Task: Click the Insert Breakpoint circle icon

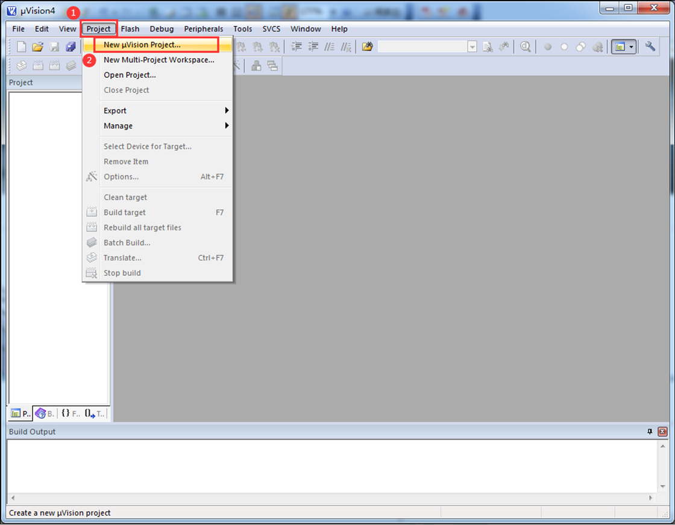Action: click(x=548, y=46)
